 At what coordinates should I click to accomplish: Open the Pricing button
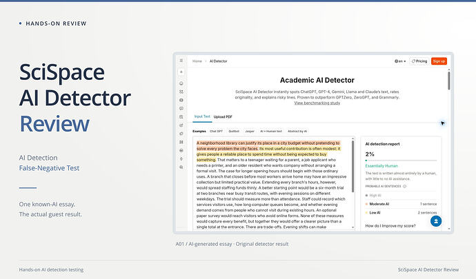pyautogui.click(x=419, y=61)
